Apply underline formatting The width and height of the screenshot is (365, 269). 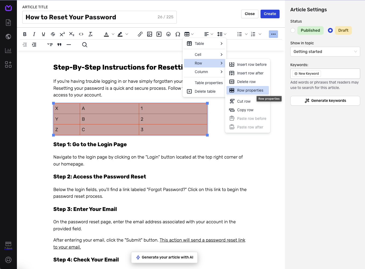click(44, 34)
